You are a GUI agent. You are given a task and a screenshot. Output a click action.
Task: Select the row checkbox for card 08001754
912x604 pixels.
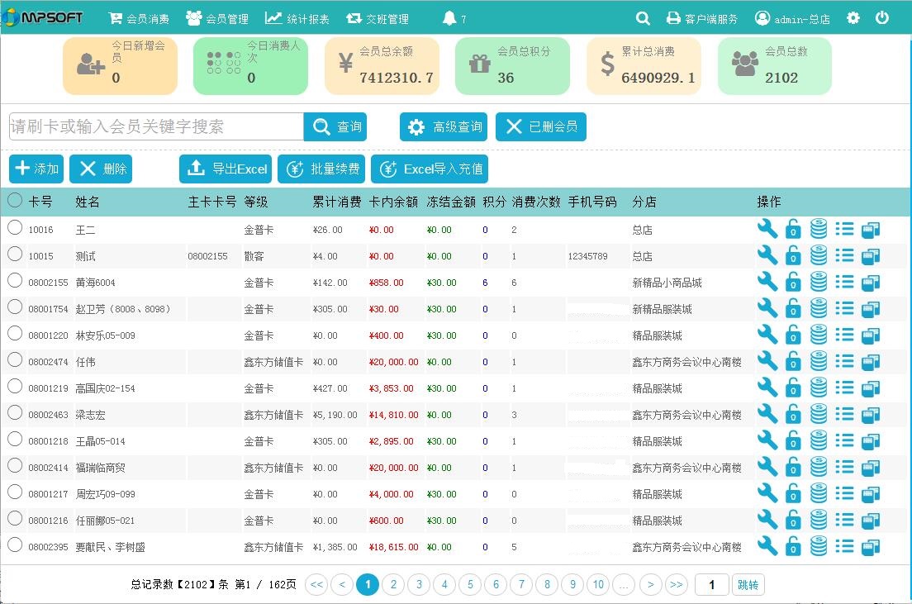tap(15, 307)
